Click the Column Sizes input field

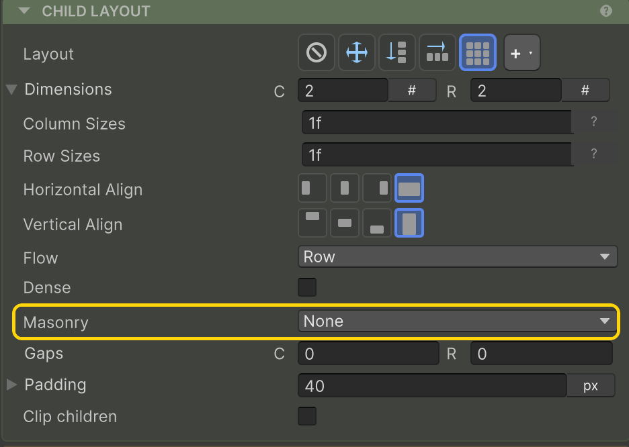(x=437, y=123)
